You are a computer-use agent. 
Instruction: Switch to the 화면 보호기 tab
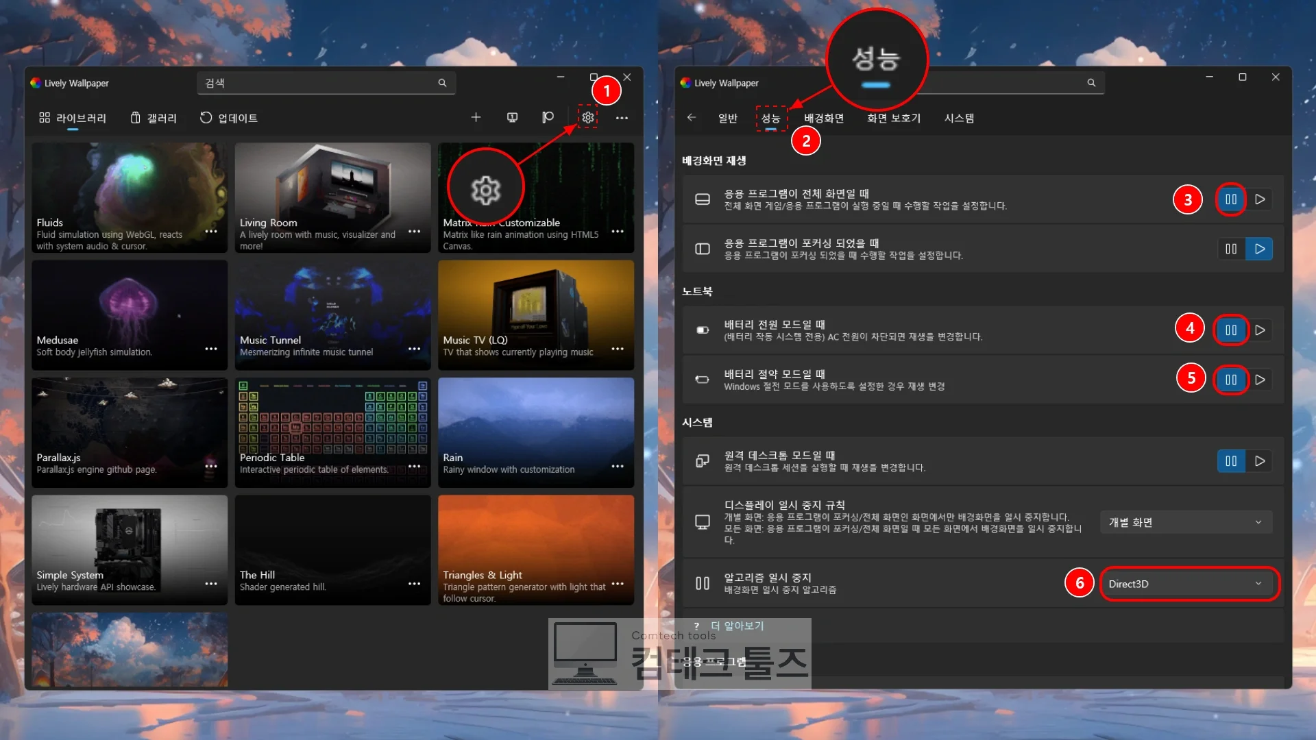pos(893,118)
